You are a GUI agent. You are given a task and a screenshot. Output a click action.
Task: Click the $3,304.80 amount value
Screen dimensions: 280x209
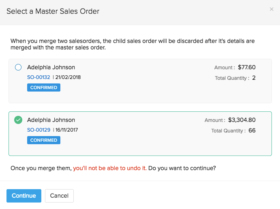[x=242, y=120]
